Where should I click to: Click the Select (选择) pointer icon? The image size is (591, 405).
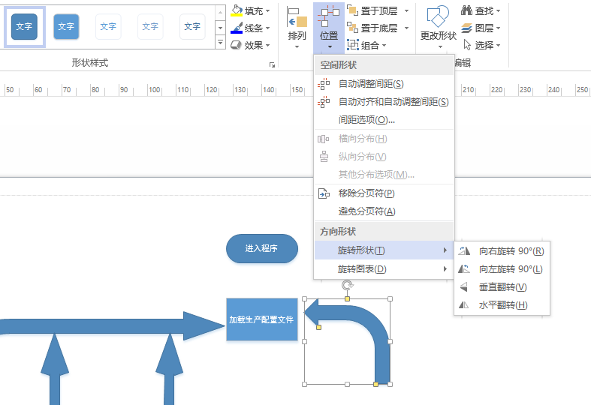[x=467, y=45]
